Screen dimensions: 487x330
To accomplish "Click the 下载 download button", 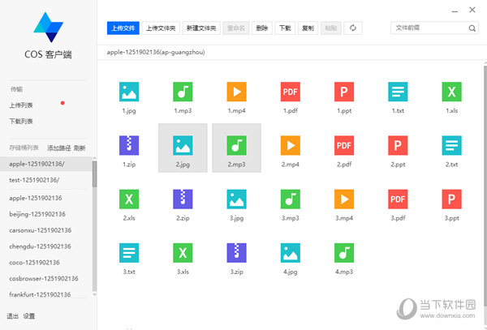I will coord(285,28).
